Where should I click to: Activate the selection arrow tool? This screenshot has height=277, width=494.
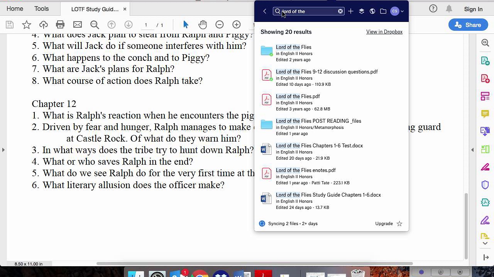[186, 25]
